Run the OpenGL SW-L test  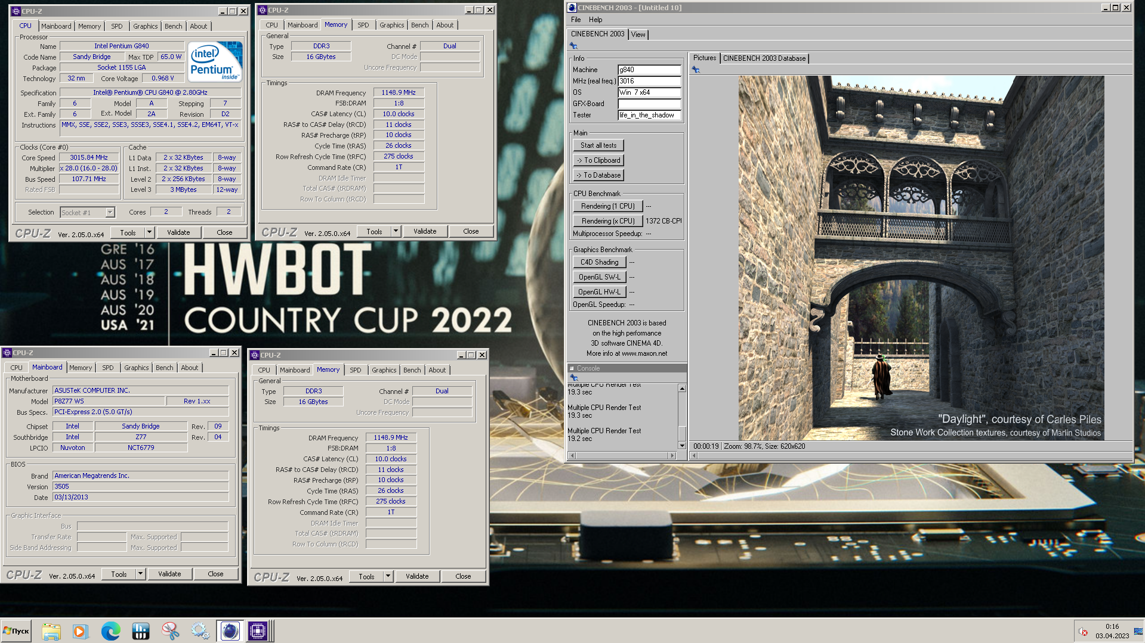[600, 277]
